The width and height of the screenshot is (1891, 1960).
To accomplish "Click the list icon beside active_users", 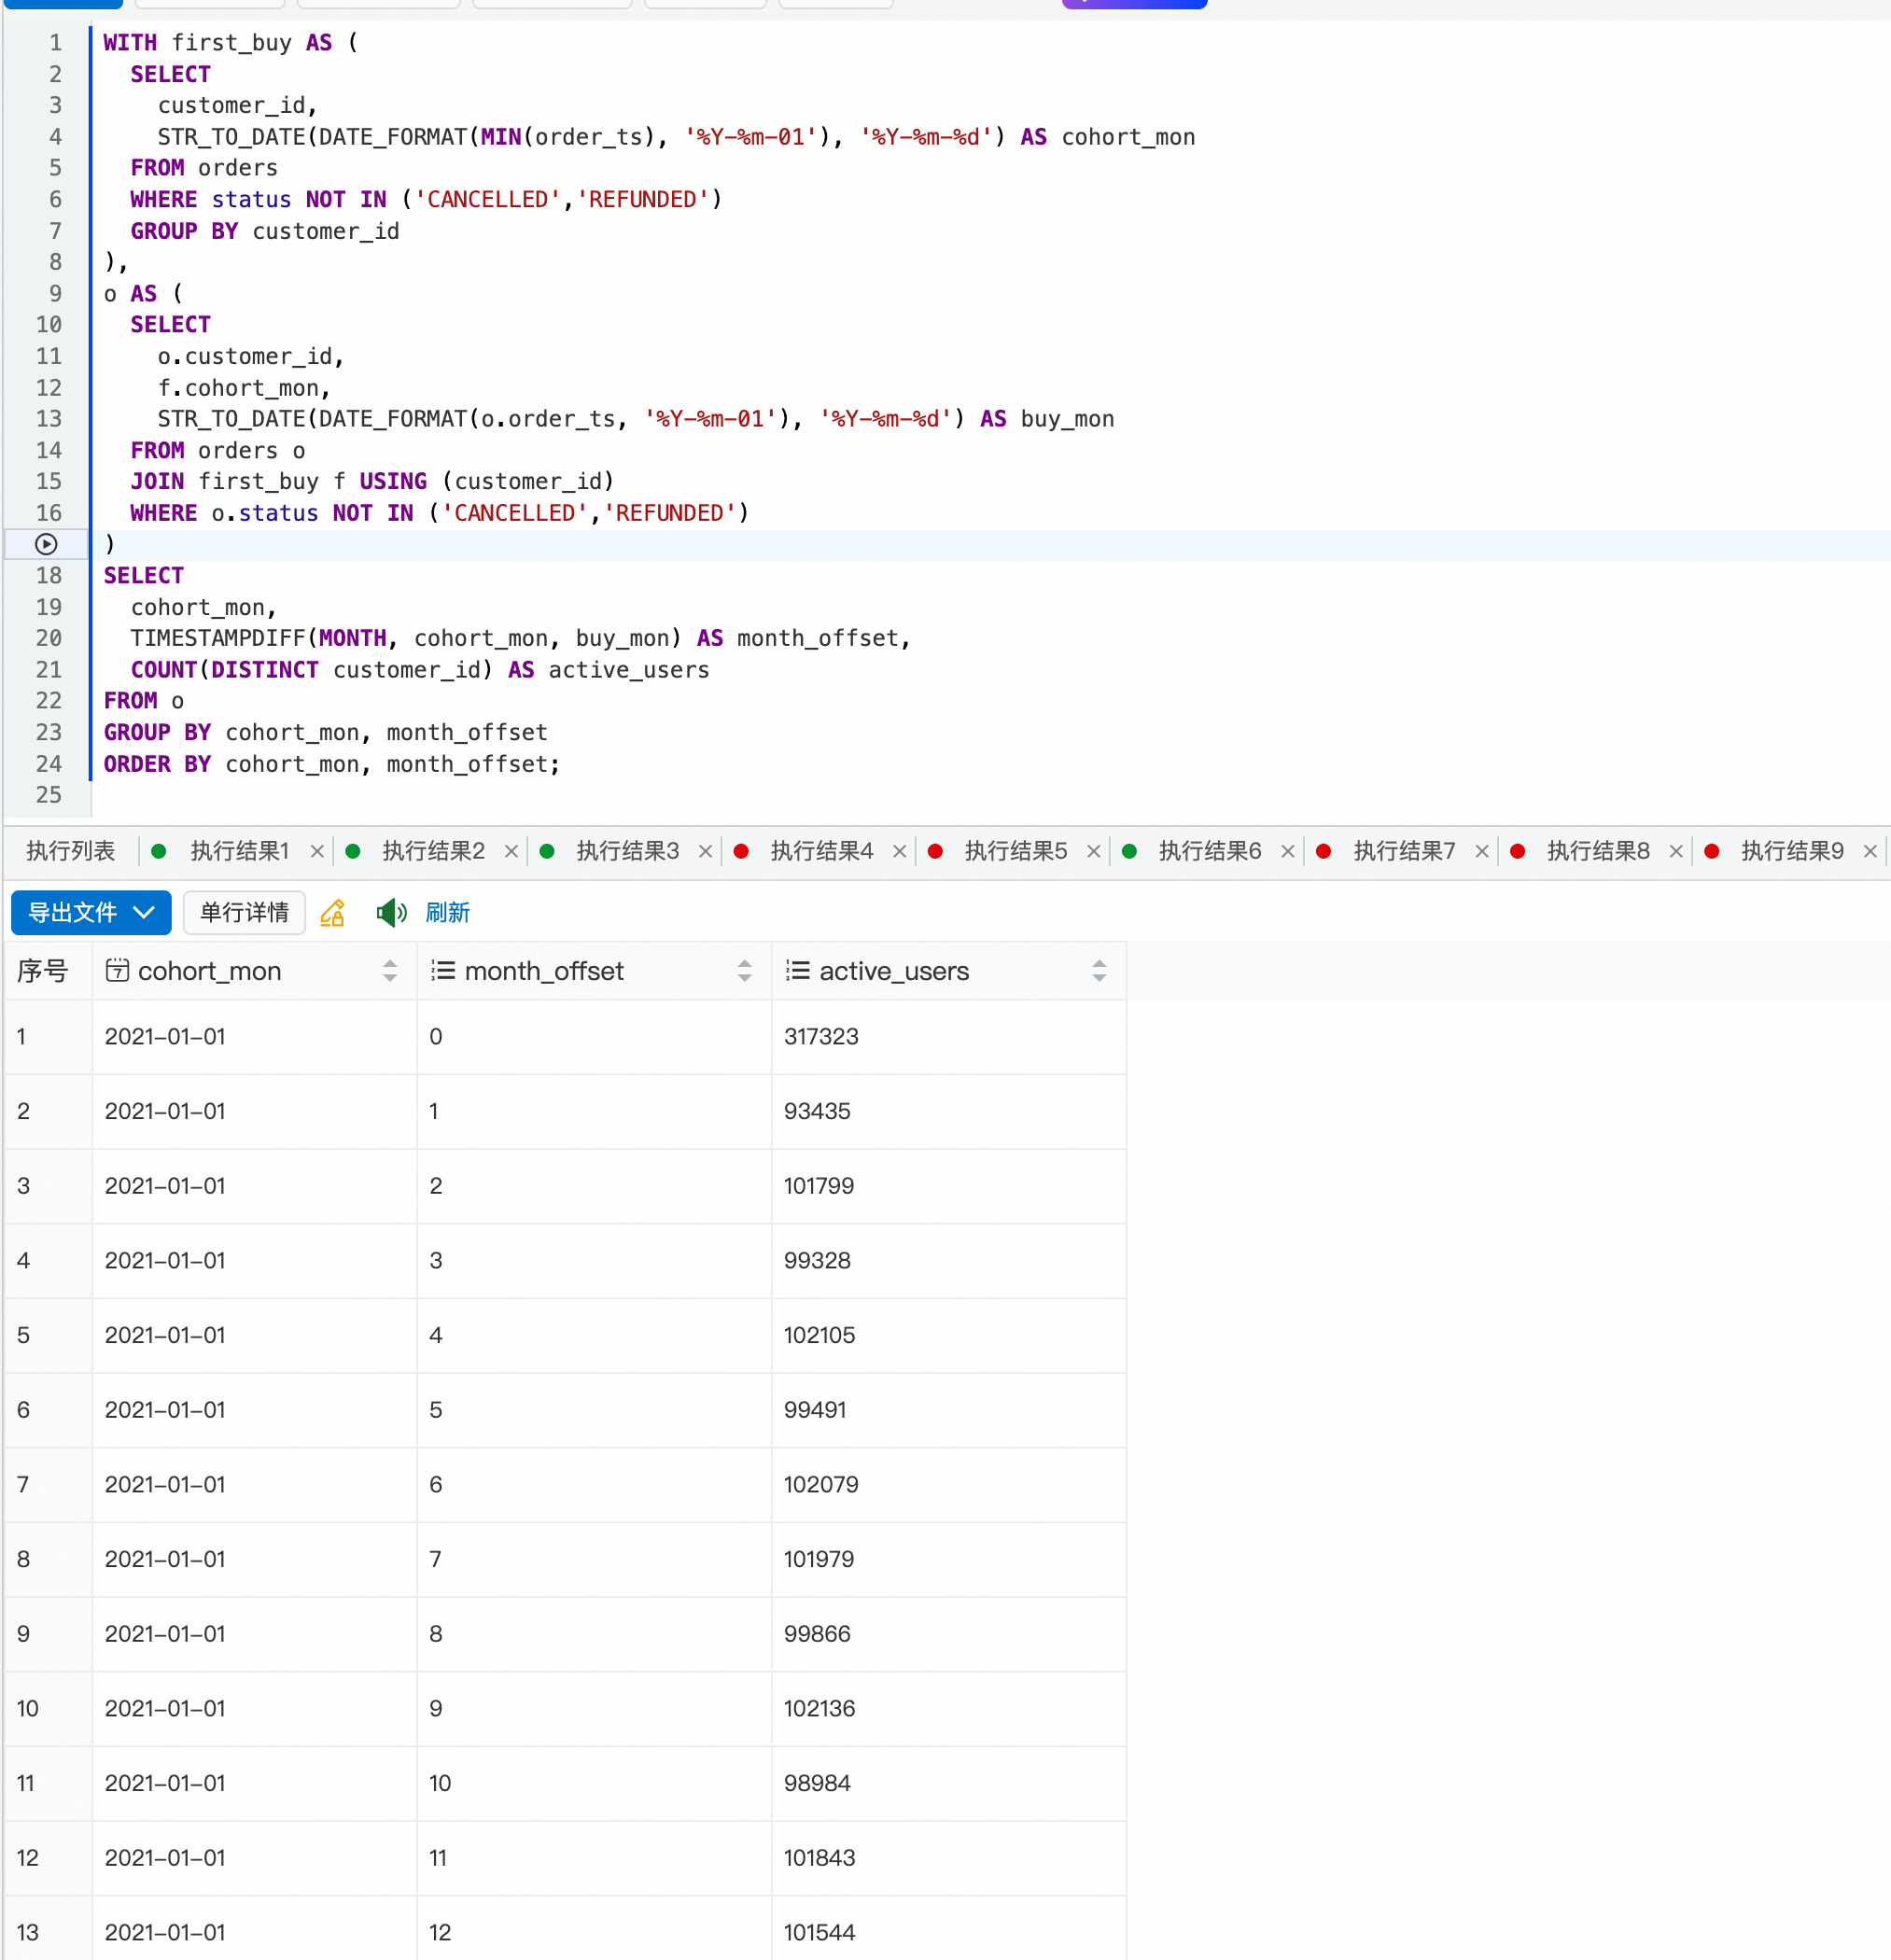I will 797,970.
